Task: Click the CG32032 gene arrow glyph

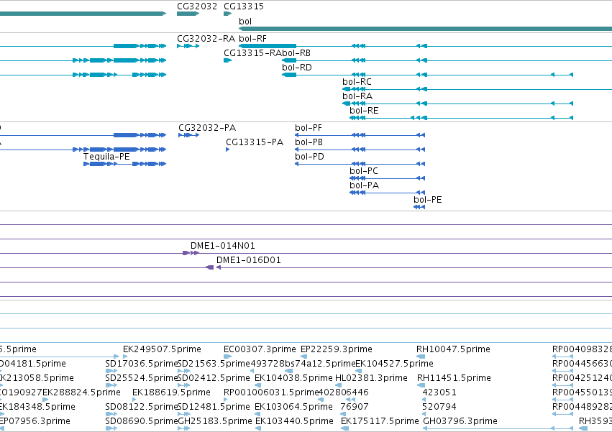Action: (x=188, y=14)
